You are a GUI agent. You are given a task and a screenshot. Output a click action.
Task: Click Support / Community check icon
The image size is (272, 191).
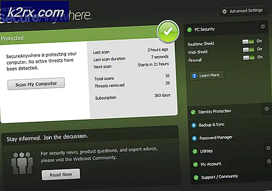[196, 178]
